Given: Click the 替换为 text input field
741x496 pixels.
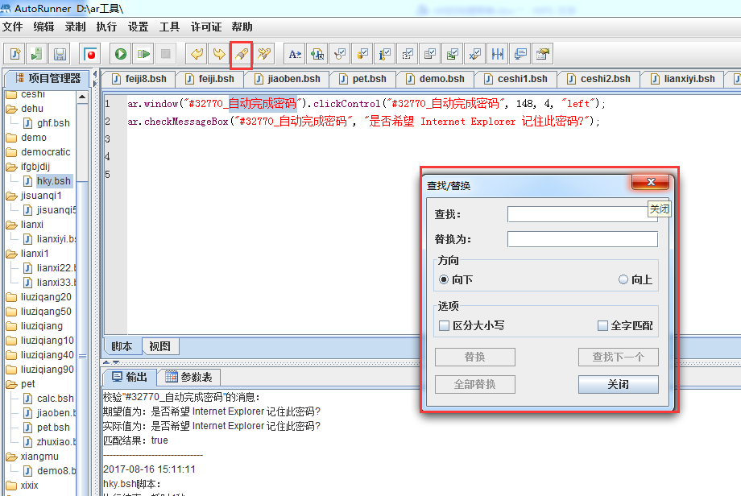Looking at the screenshot, I should point(582,239).
